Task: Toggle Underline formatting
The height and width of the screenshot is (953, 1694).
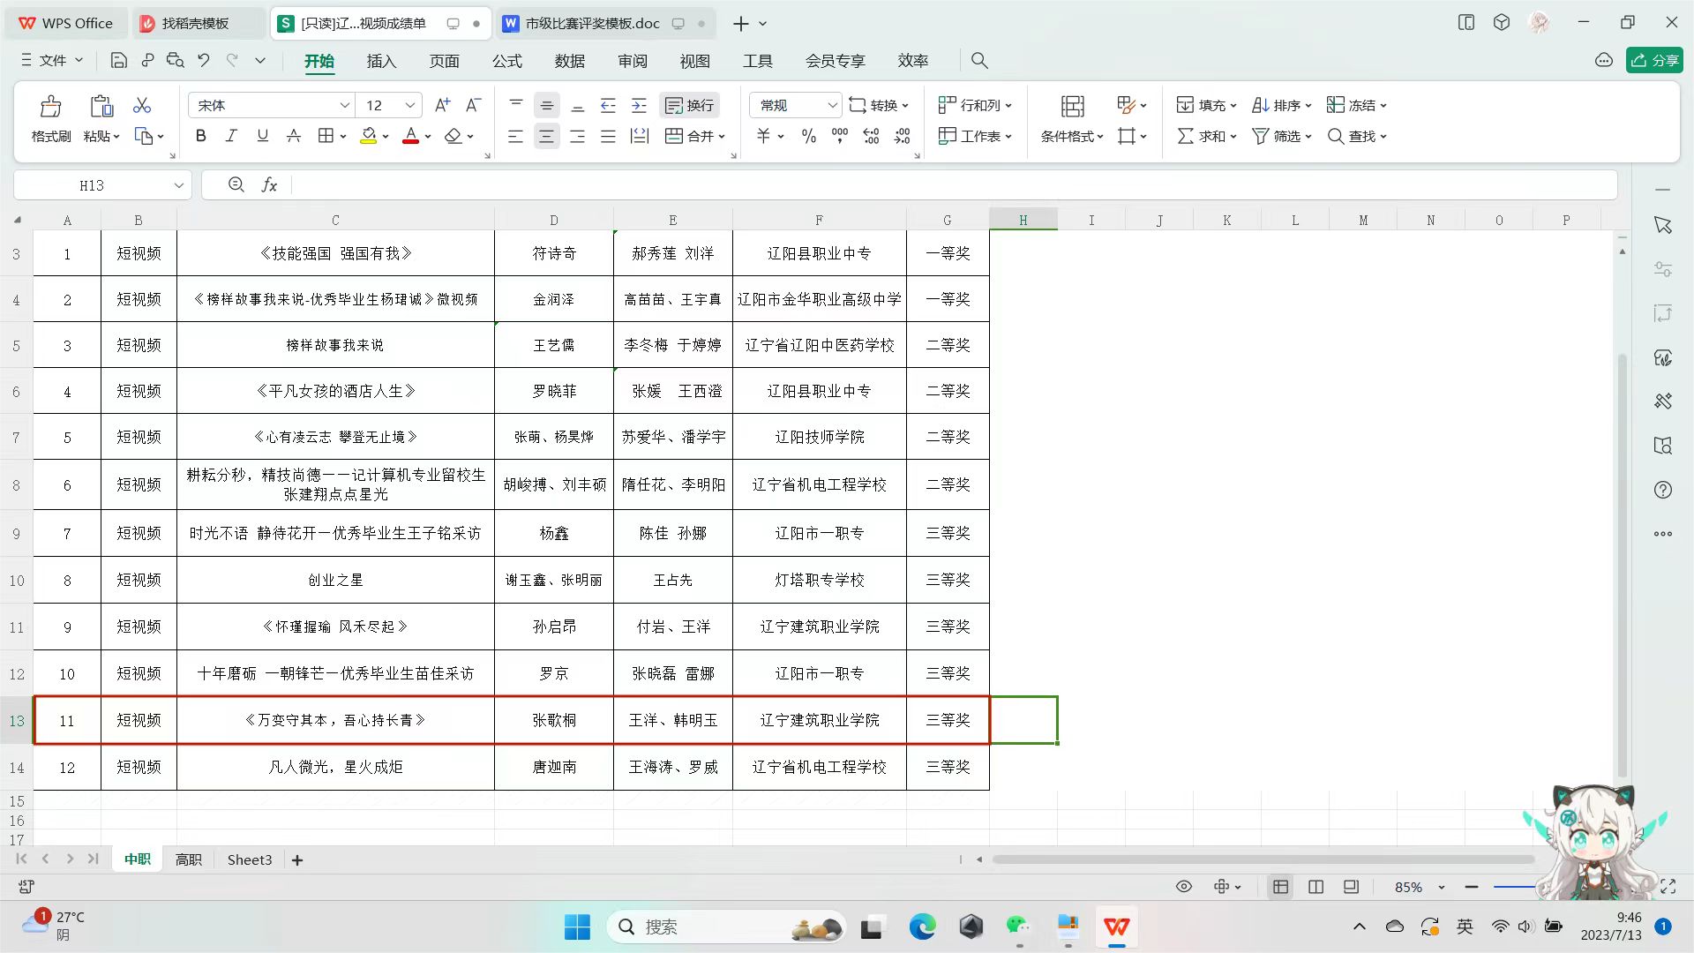Action: point(262,136)
